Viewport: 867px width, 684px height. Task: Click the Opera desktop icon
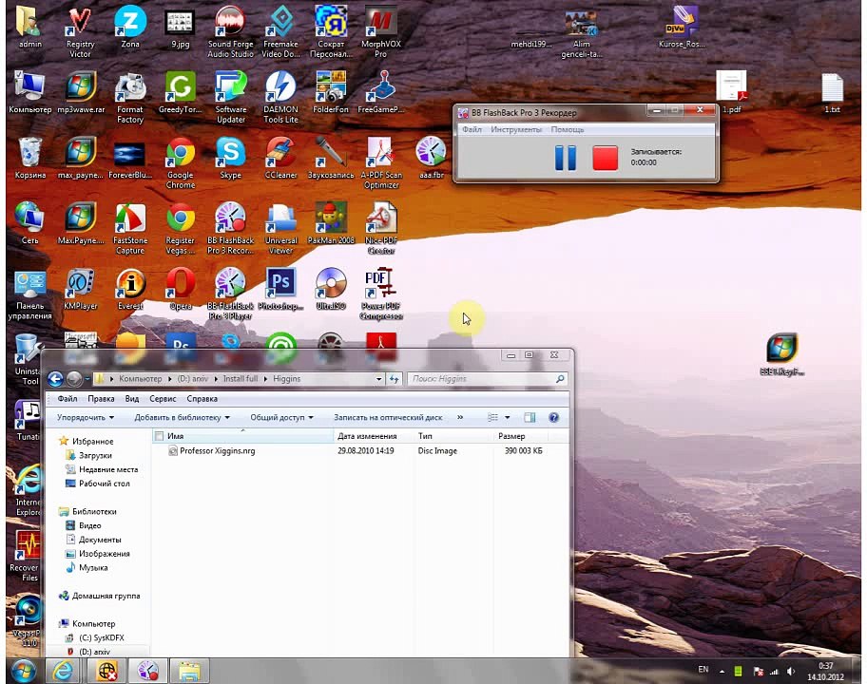pyautogui.click(x=181, y=289)
